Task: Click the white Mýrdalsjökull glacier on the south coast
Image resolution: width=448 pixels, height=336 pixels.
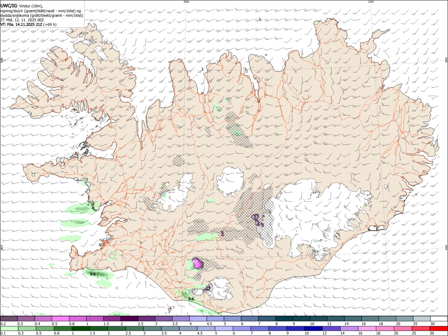Action: [x=220, y=289]
